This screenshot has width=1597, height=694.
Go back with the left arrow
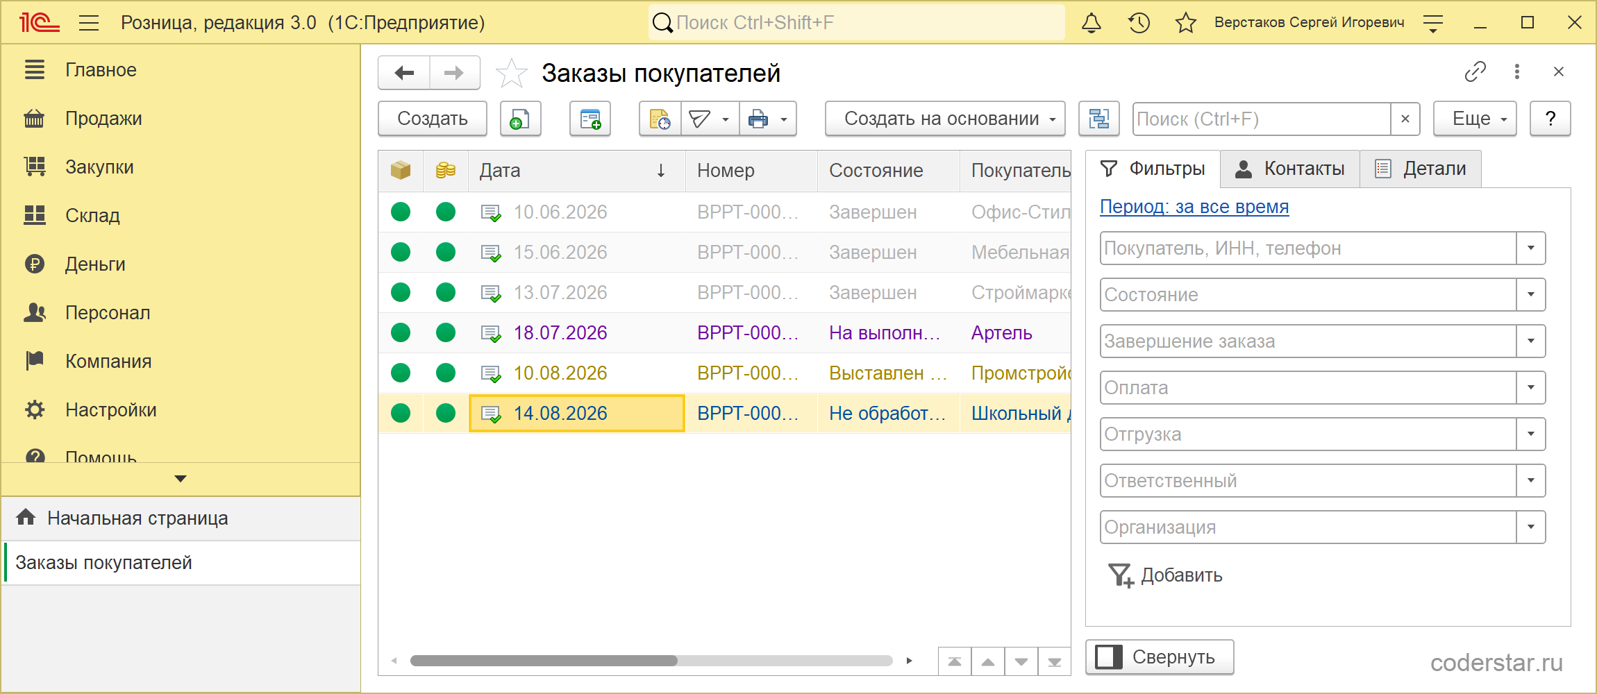pos(404,73)
